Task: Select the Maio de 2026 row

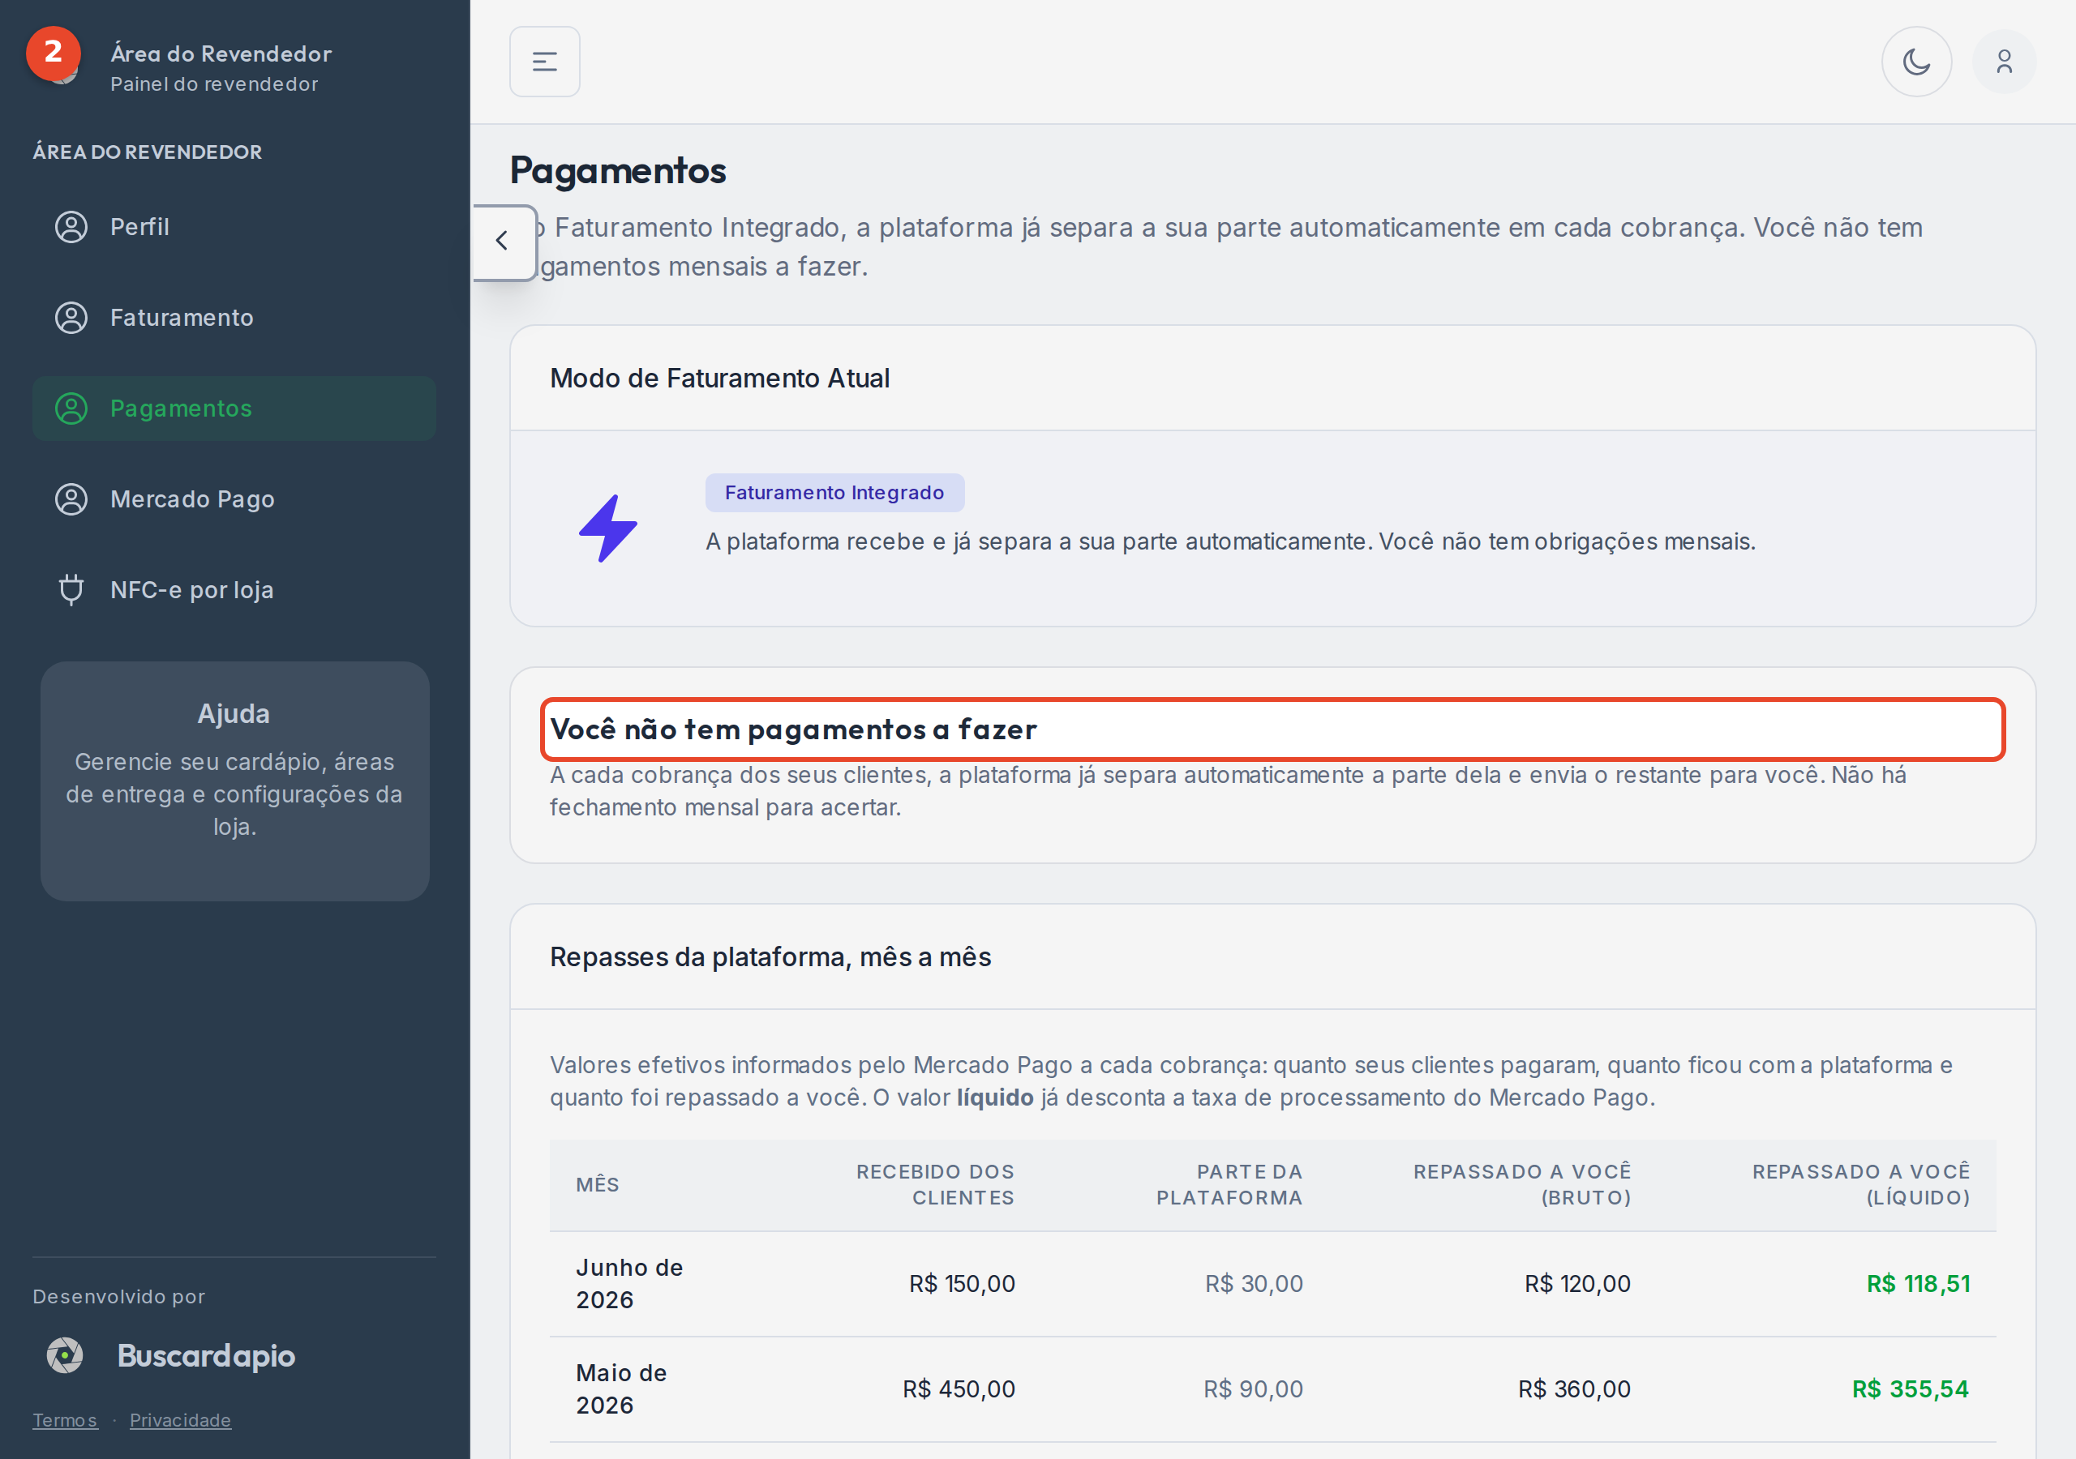Action: 1272,1389
